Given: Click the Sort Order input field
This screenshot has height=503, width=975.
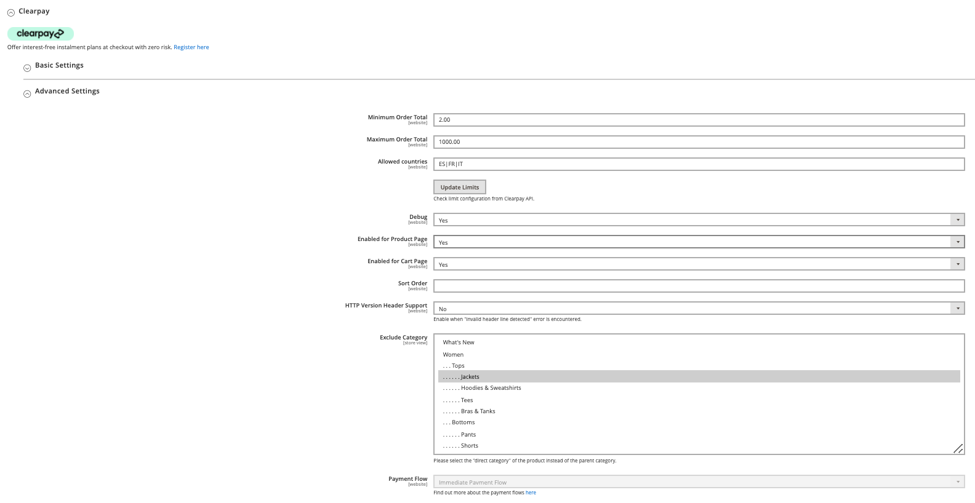Looking at the screenshot, I should 699,286.
